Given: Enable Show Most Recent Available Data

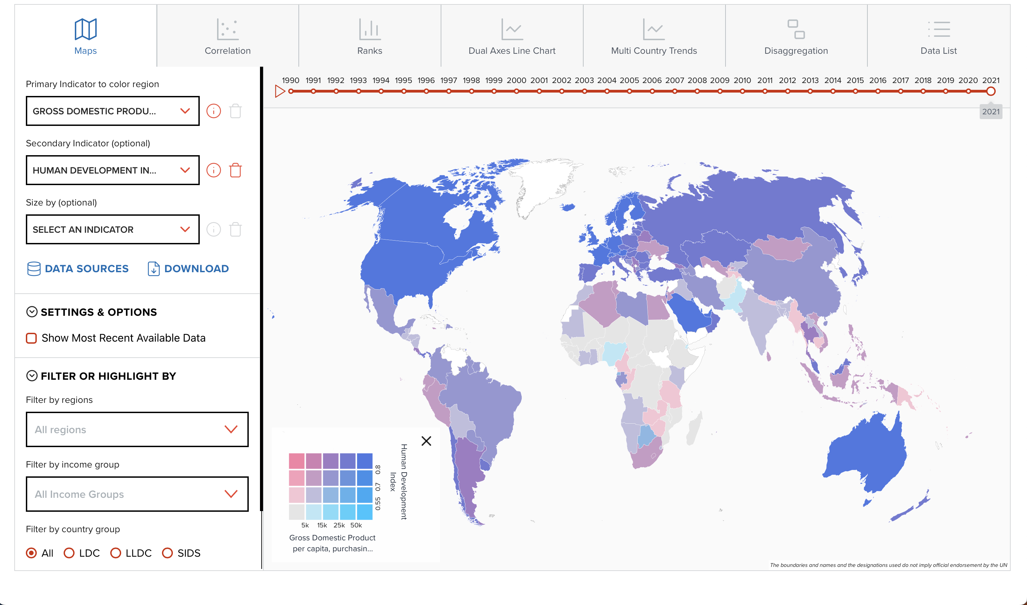Looking at the screenshot, I should pos(31,338).
